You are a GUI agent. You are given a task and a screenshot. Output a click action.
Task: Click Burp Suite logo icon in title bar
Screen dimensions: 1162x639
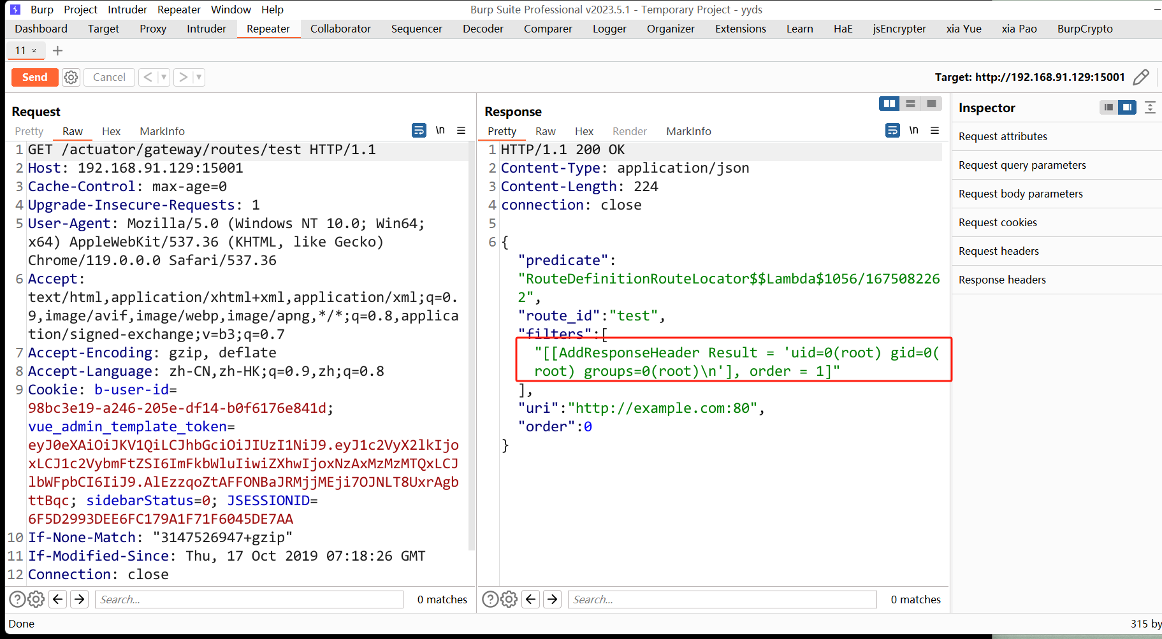coord(15,10)
